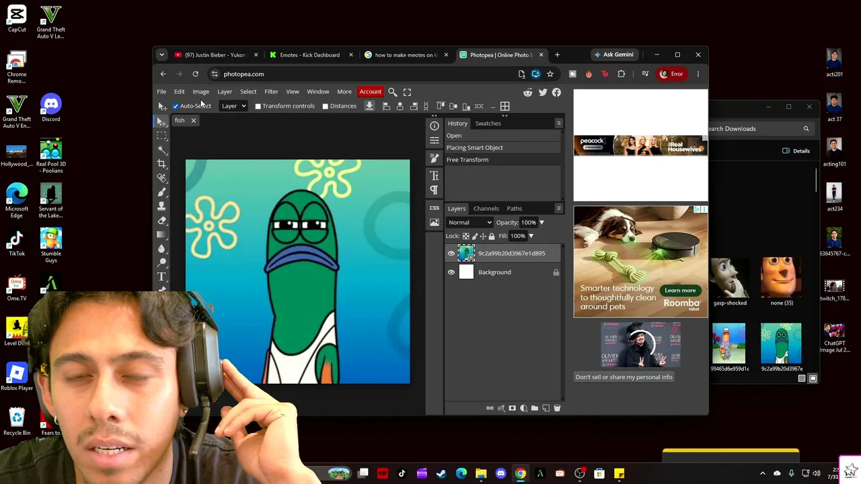Select the Gradient tool
The image size is (861, 484).
pos(162,234)
